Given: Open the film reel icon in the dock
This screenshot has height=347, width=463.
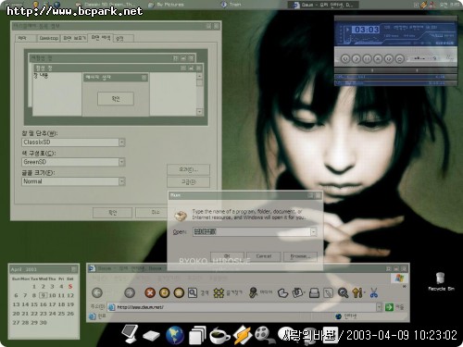Looking at the screenshot, I should (x=264, y=335).
